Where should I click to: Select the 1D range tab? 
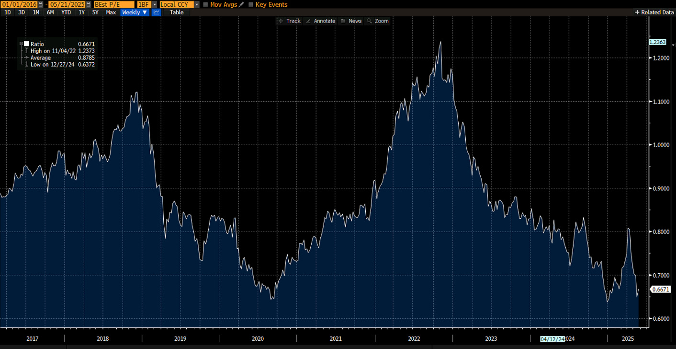8,12
